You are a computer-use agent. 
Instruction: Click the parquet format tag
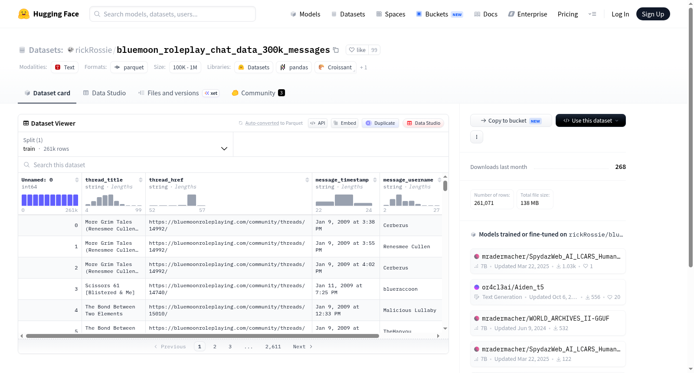coord(129,67)
